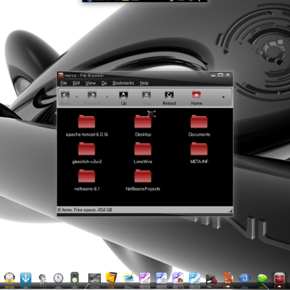Viewport: 290px width, 290px height.
Task: Open the Bookmarks menu
Action: [x=123, y=83]
